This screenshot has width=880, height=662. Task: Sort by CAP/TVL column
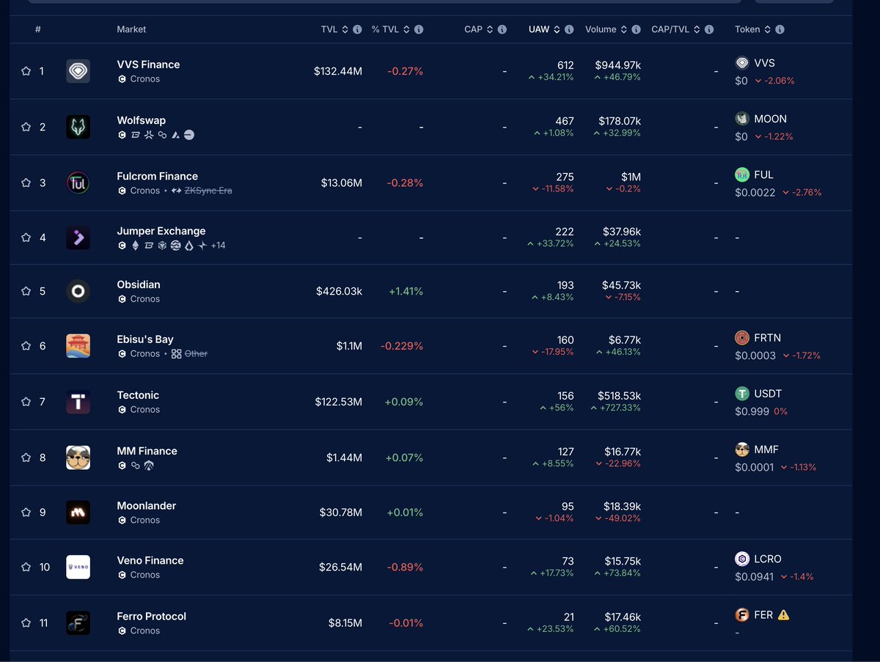click(676, 29)
